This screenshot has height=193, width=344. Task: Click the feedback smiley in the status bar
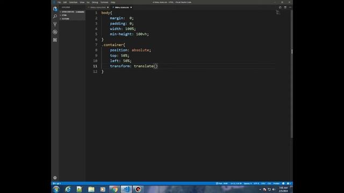(x=283, y=183)
